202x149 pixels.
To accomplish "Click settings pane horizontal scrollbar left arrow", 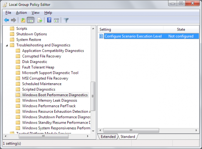I will tap(100, 130).
